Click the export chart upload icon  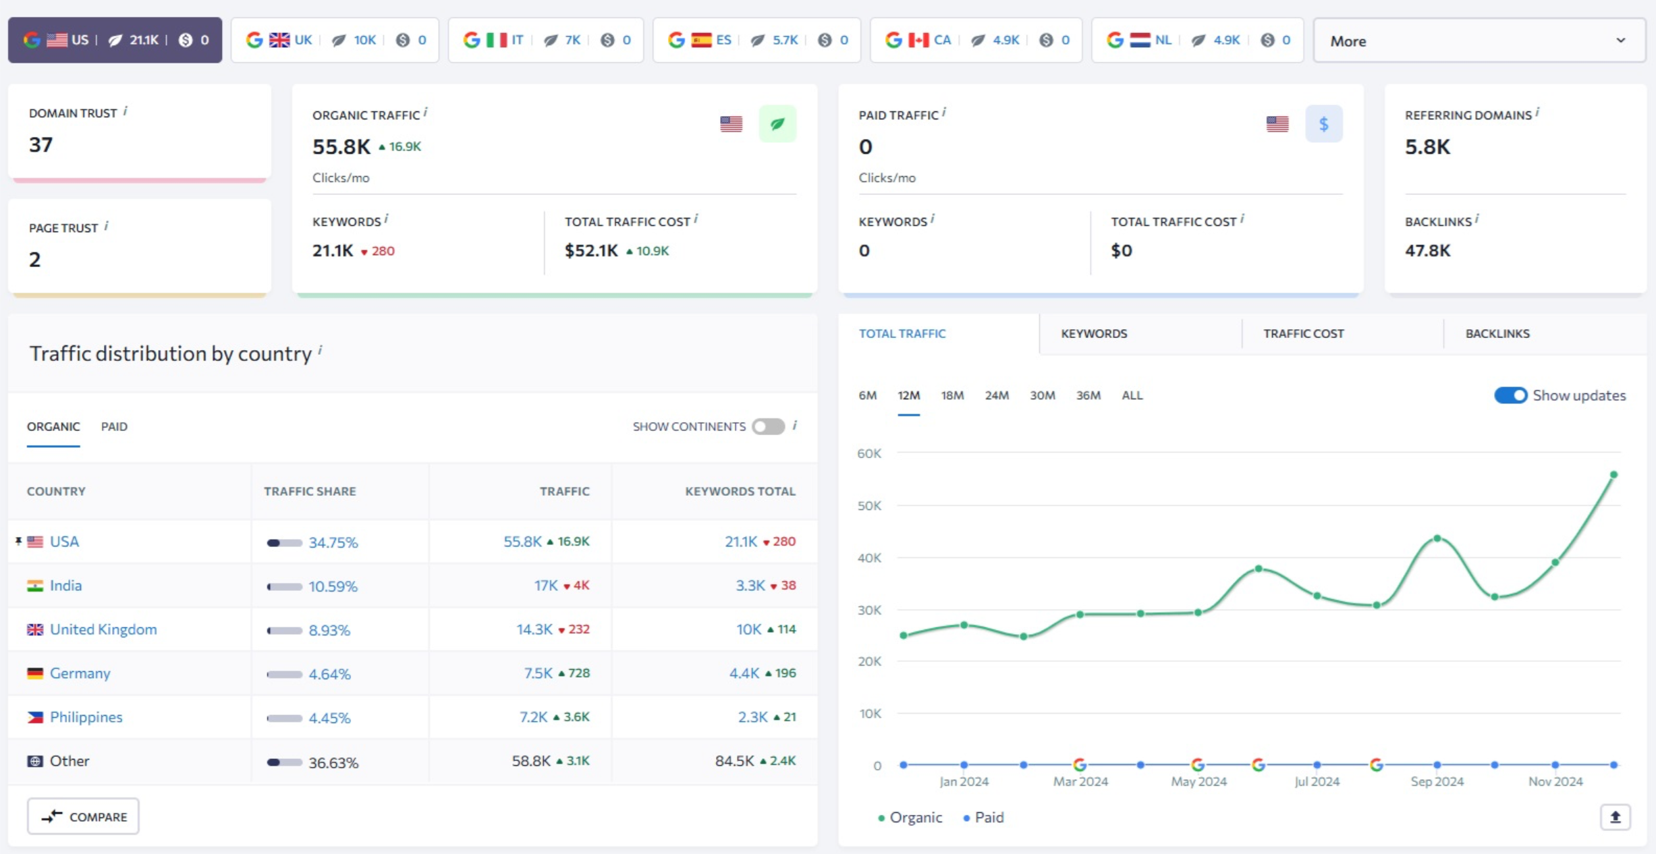[1615, 817]
